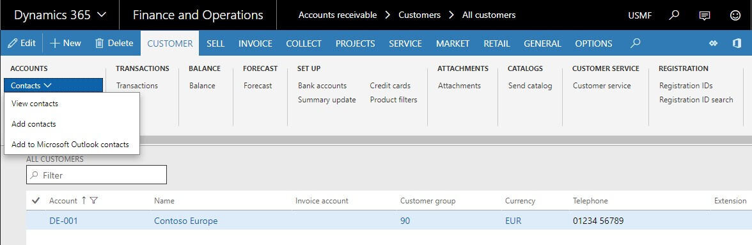This screenshot has height=245, width=752.
Task: Click the ribbon search magnifier icon
Action: click(636, 43)
